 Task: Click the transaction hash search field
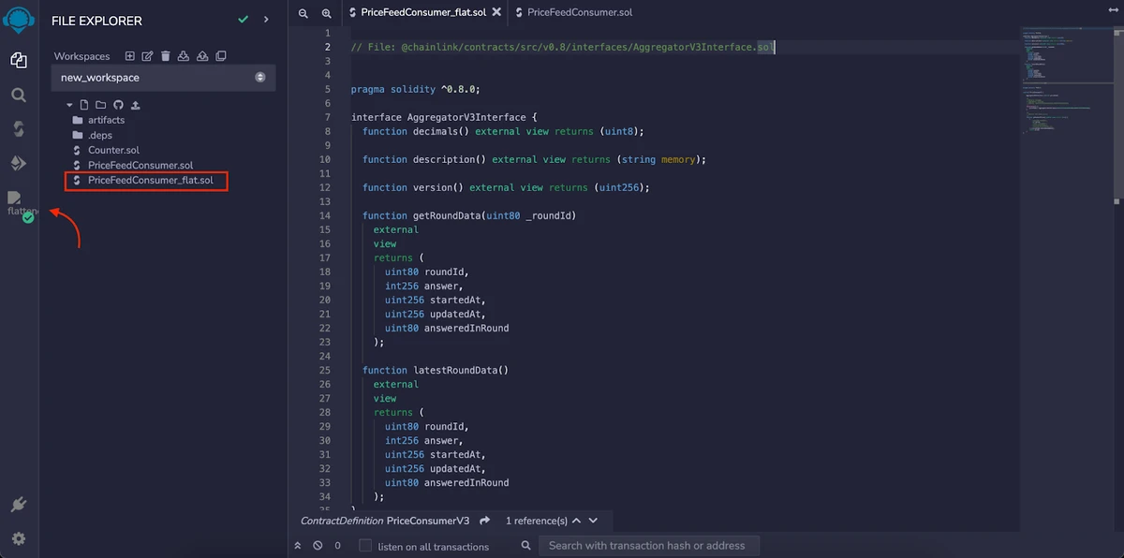pyautogui.click(x=646, y=546)
